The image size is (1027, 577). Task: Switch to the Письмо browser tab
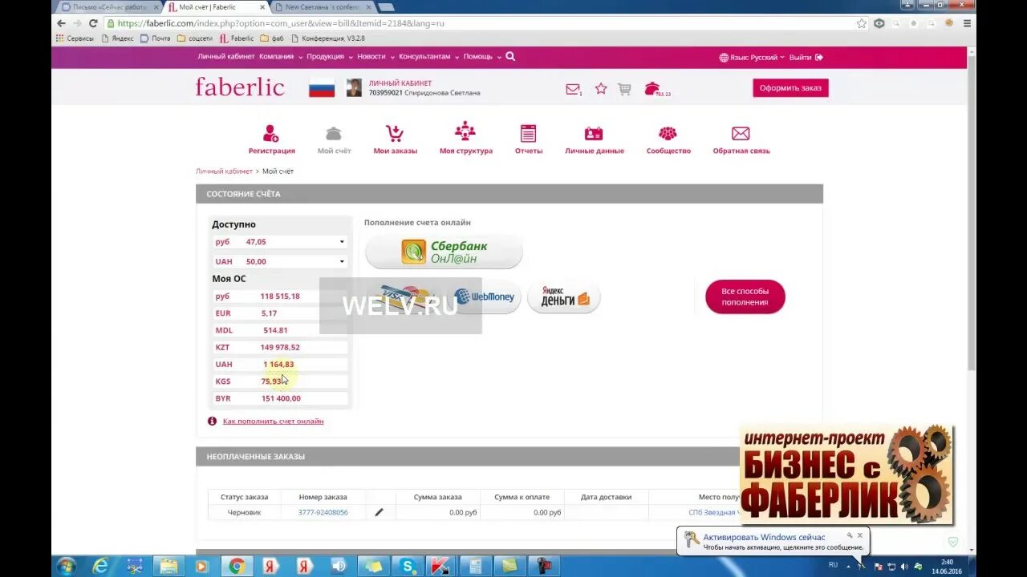109,7
